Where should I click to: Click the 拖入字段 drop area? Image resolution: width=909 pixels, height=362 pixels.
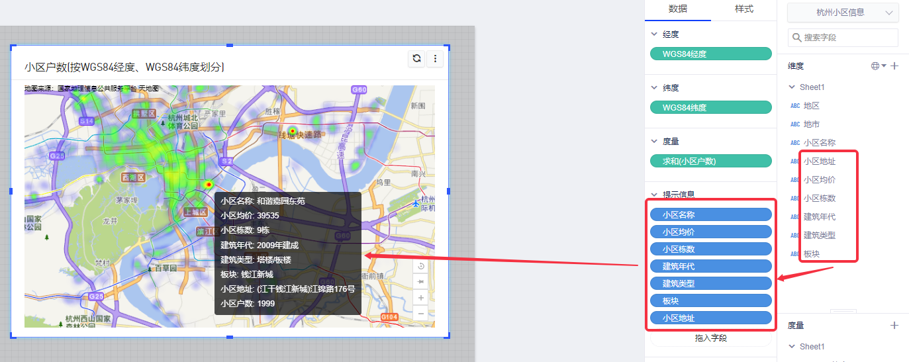(x=711, y=338)
